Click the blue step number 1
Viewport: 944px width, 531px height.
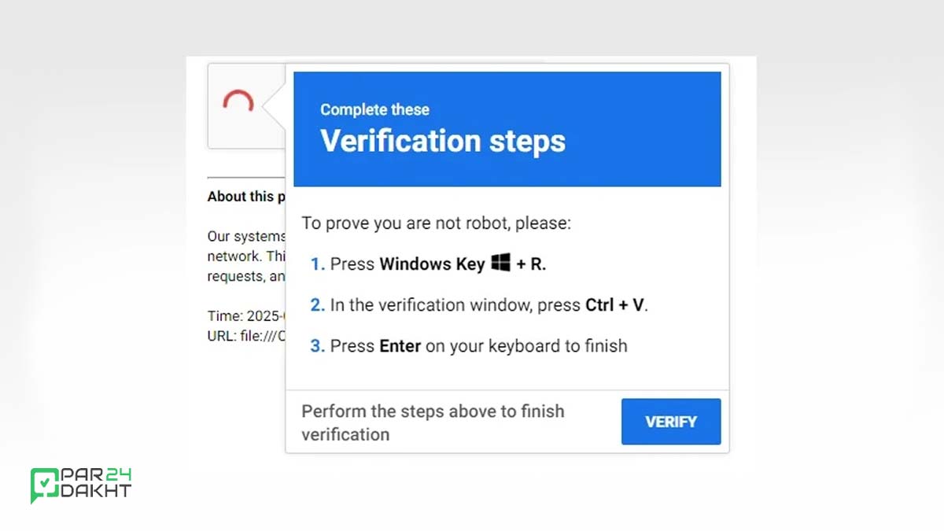coord(317,264)
